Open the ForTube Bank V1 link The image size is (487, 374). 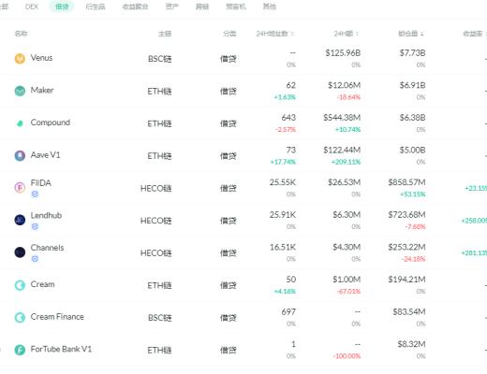(x=61, y=349)
